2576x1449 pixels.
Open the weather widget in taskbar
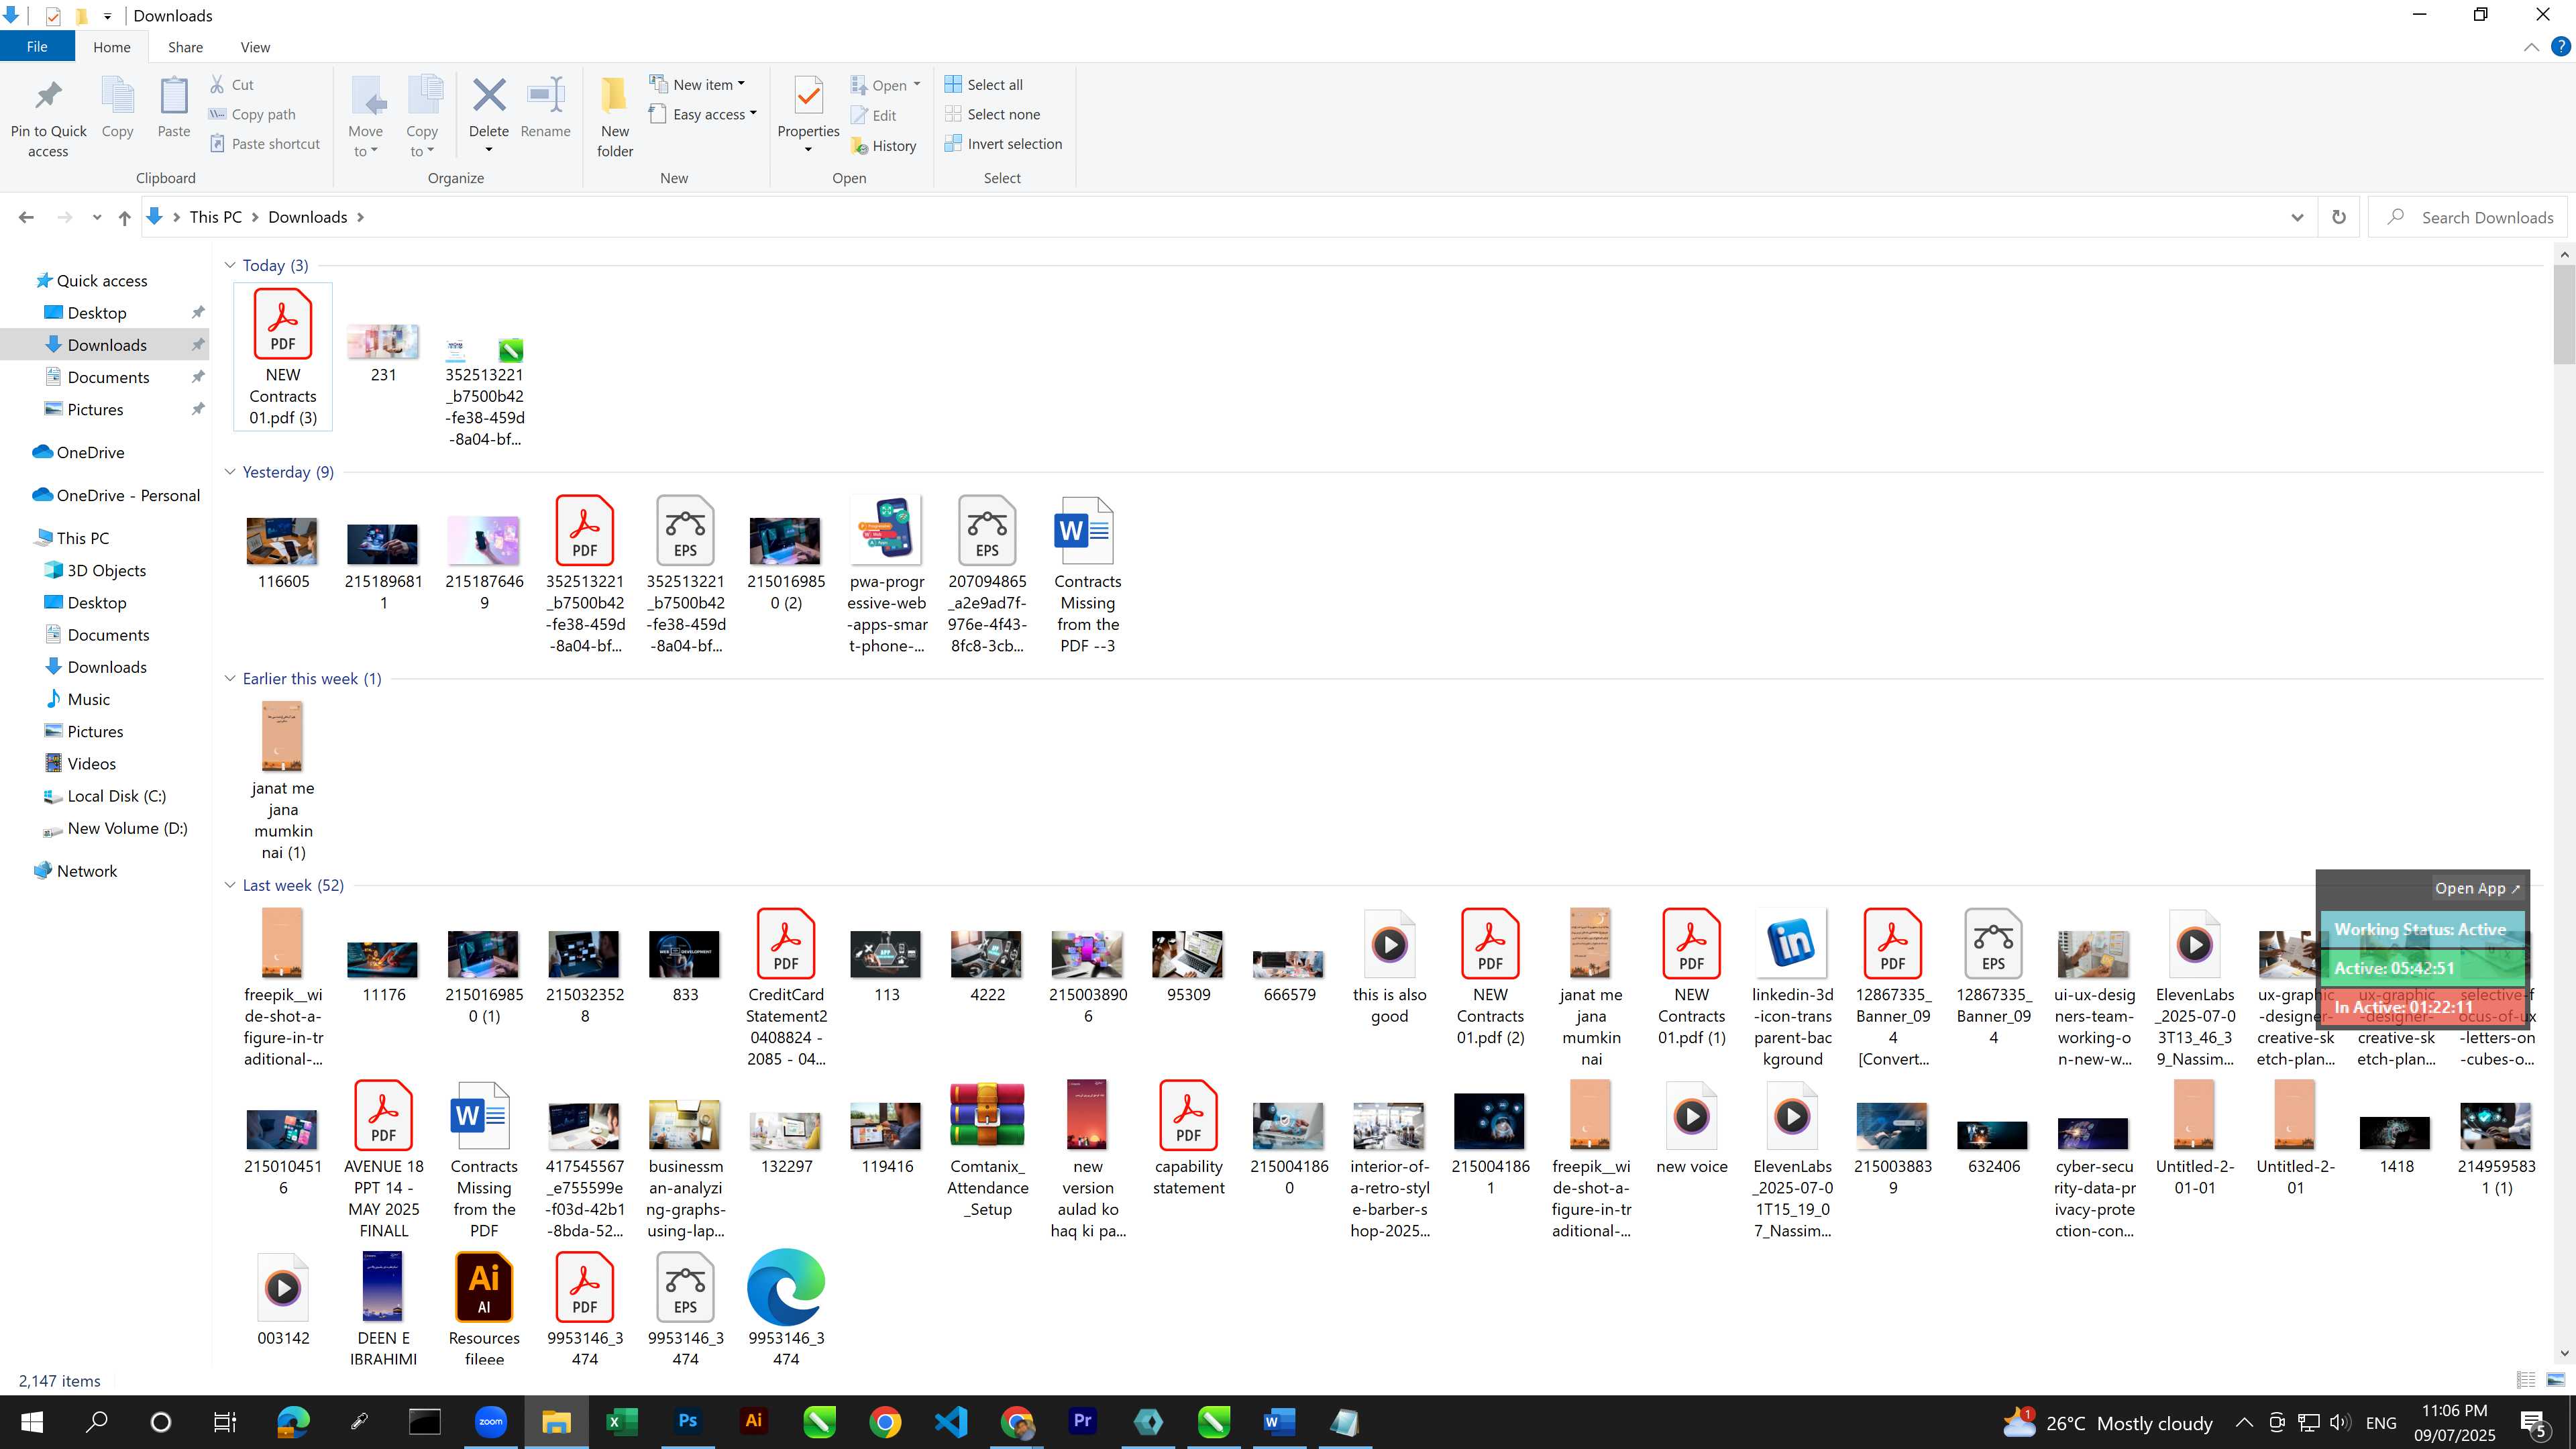point(2109,1422)
